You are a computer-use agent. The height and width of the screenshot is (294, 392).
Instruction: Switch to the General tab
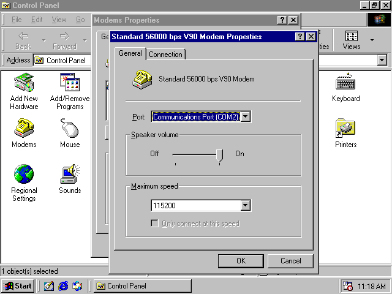click(x=130, y=53)
